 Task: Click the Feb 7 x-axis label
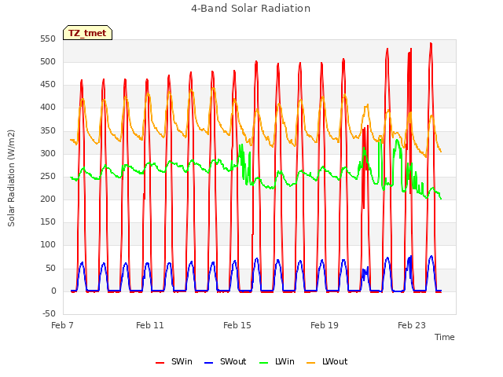(63, 325)
